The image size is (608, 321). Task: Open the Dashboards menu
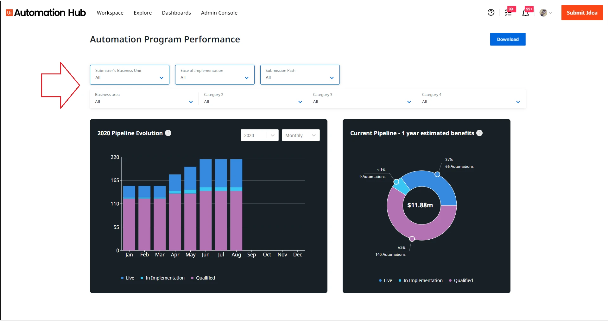tap(176, 13)
